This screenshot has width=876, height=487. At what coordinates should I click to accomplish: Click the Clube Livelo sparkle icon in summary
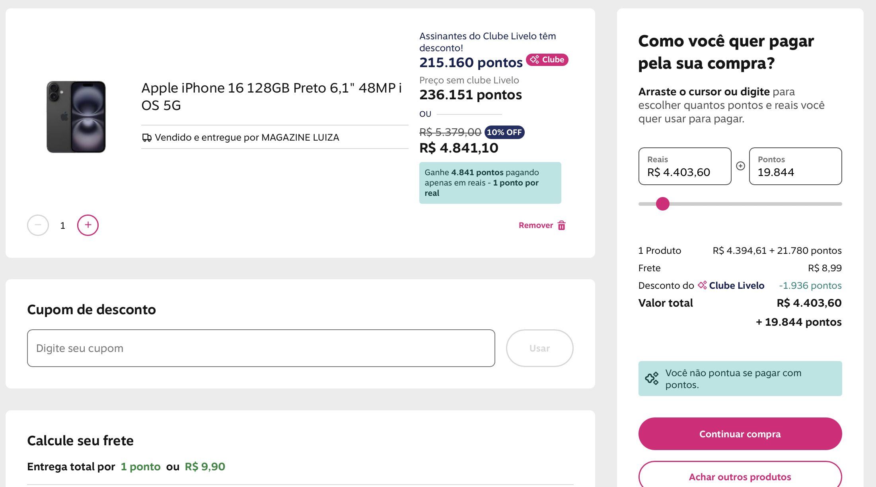[702, 285]
